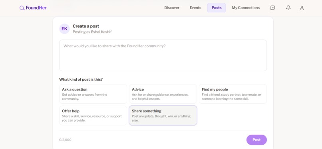Click the 'What kind of post is this?' label
The height and width of the screenshot is (149, 322).
81,79
